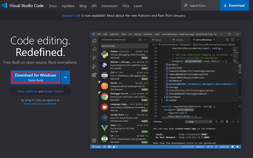Click the C/C++ extension icon
253x158 pixels.
tap(105, 75)
